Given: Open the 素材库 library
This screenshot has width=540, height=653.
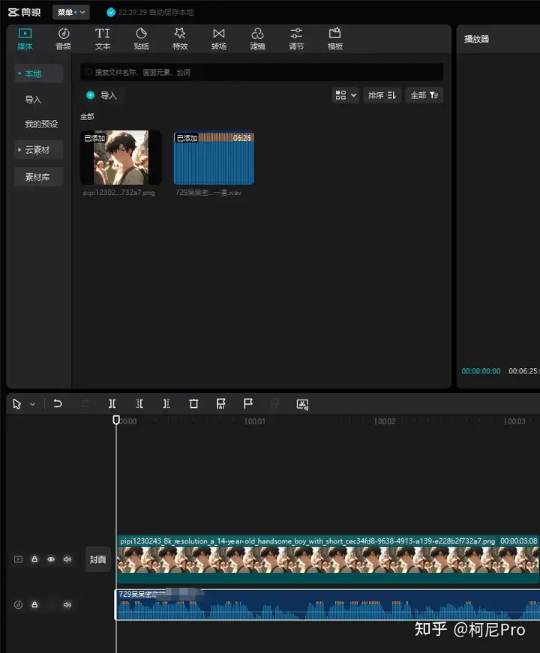Looking at the screenshot, I should point(38,177).
